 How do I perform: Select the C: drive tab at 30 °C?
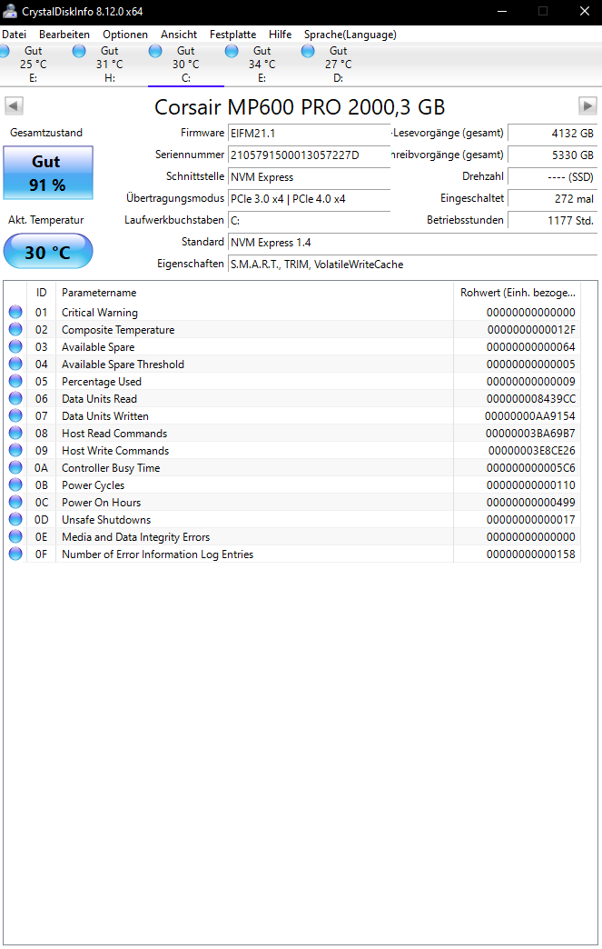click(185, 65)
